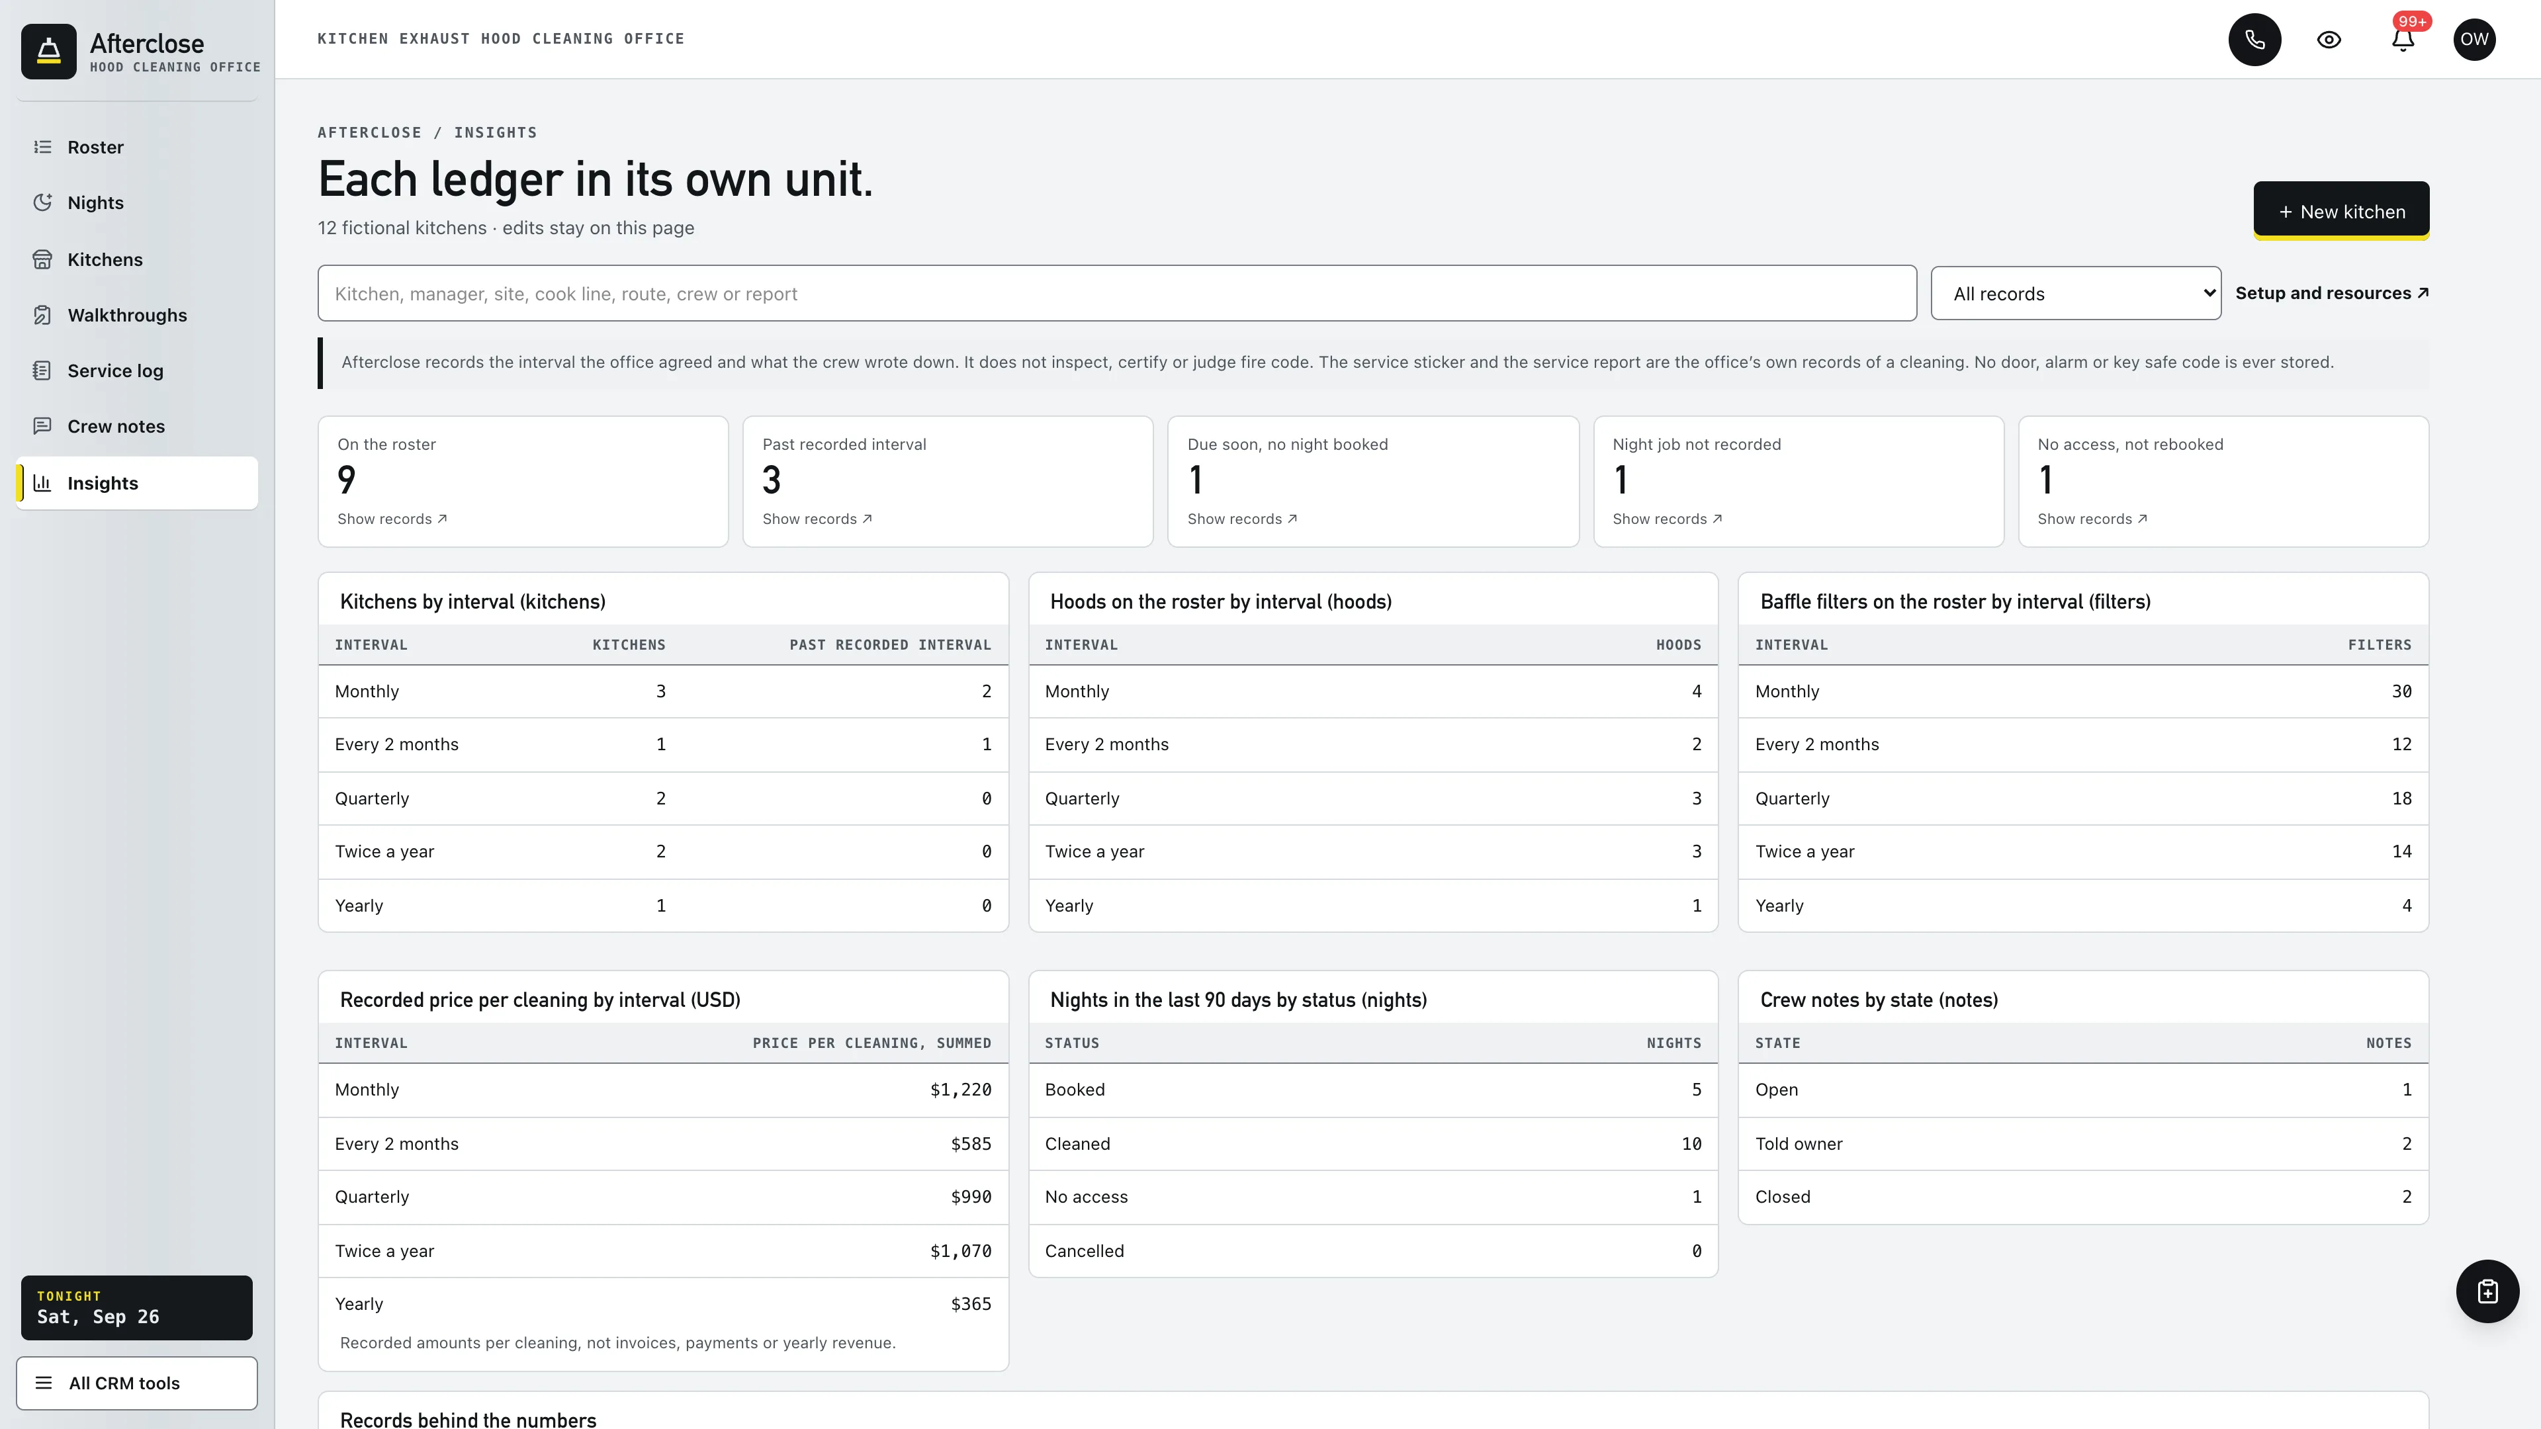2541x1429 pixels.
Task: Open the Kitchens section
Action: (x=137, y=259)
